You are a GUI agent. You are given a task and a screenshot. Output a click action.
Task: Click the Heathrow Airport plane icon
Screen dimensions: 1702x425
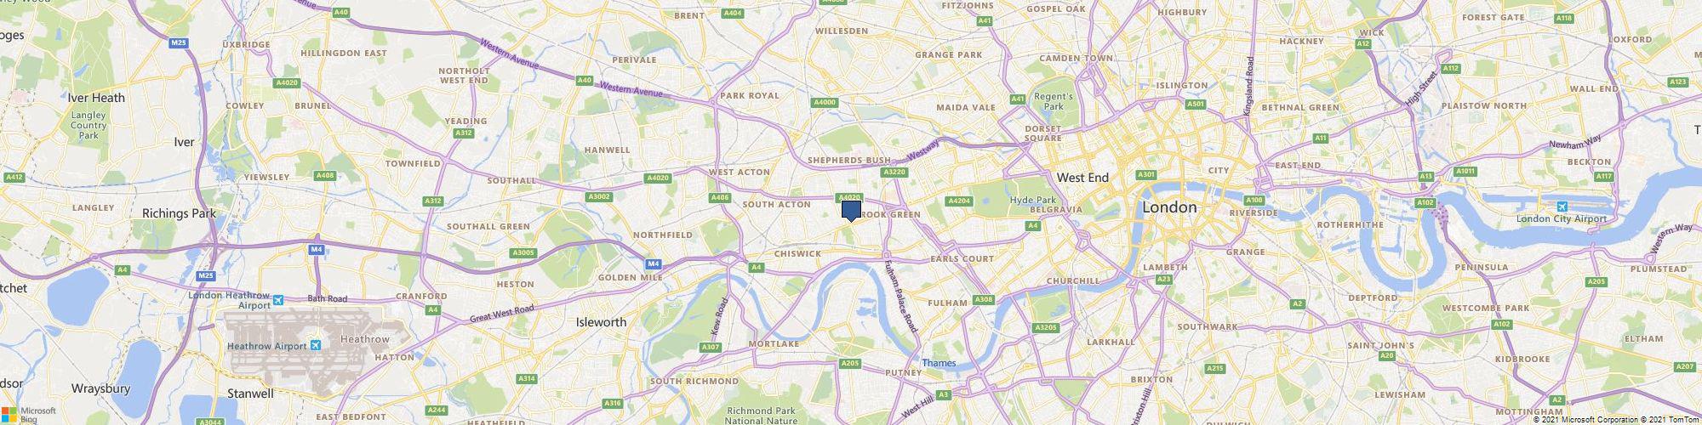click(x=316, y=346)
